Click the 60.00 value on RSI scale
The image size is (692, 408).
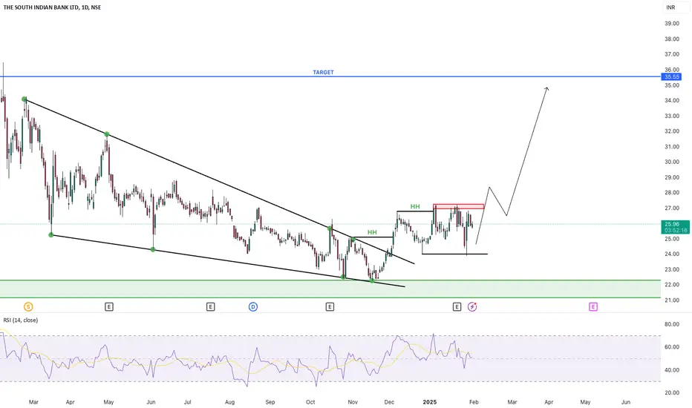pos(672,347)
